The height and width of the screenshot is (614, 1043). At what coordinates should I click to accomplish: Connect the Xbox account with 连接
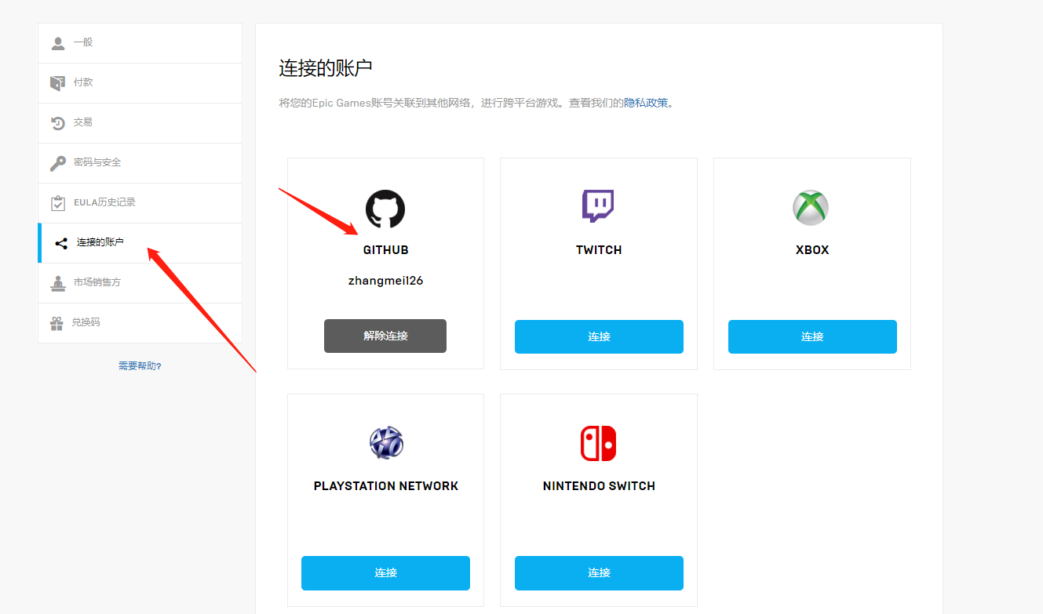coord(812,336)
